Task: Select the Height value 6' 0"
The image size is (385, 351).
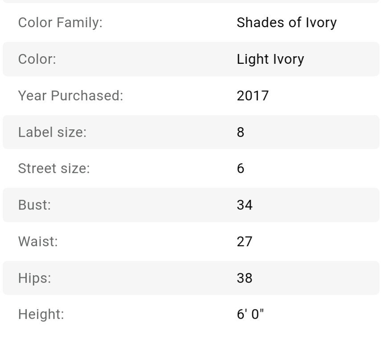Action: click(x=250, y=314)
